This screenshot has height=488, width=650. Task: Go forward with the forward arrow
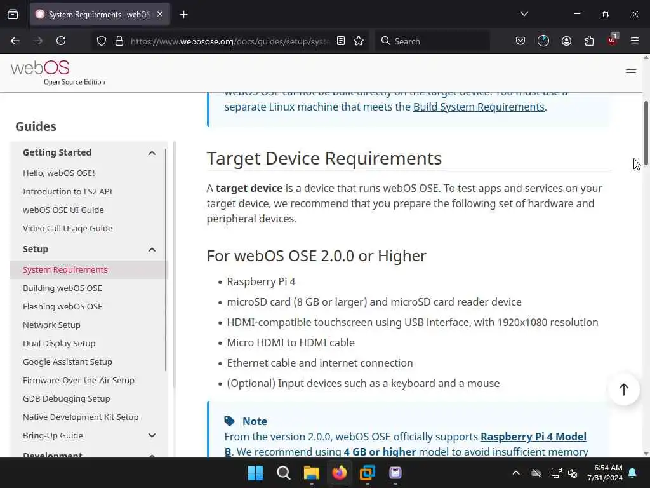pyautogui.click(x=38, y=41)
